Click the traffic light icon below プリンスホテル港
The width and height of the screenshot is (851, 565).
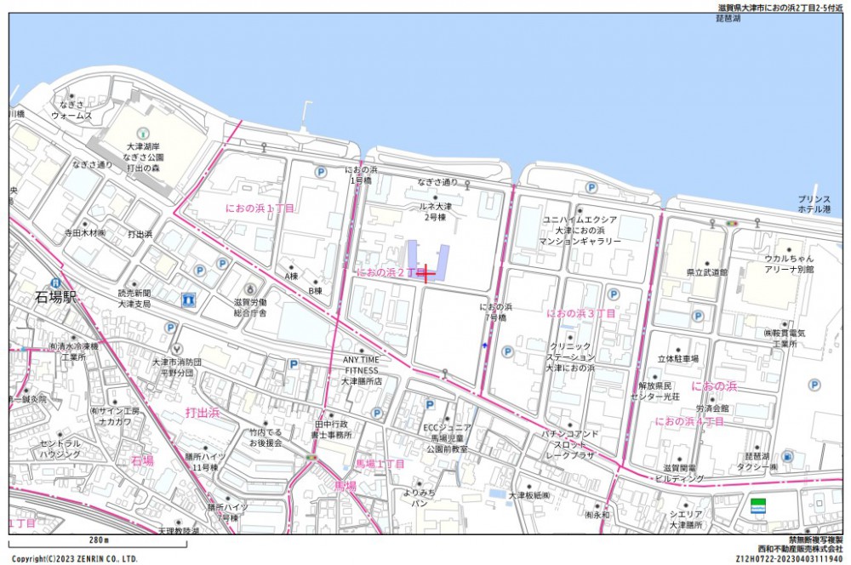coord(734,223)
